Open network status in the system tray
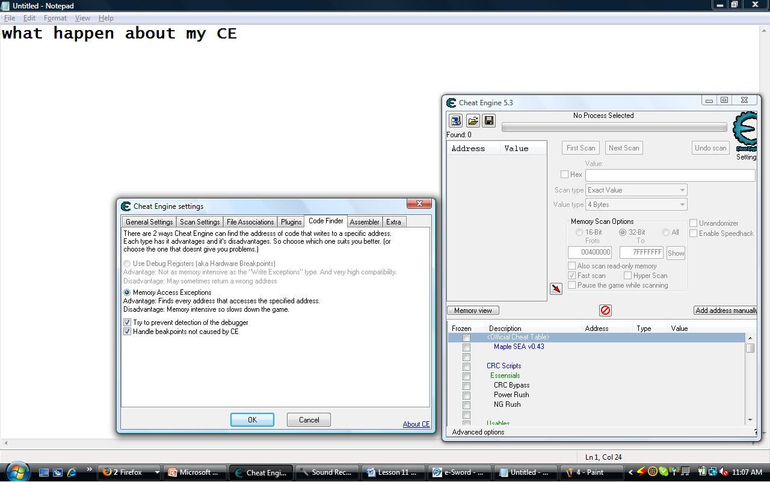The height and width of the screenshot is (482, 770). [713, 472]
